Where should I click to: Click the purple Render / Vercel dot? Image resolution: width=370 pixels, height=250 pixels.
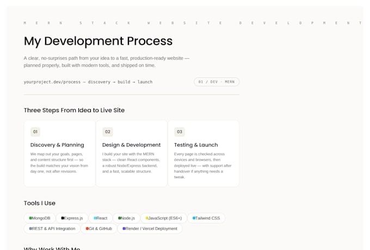(124, 229)
